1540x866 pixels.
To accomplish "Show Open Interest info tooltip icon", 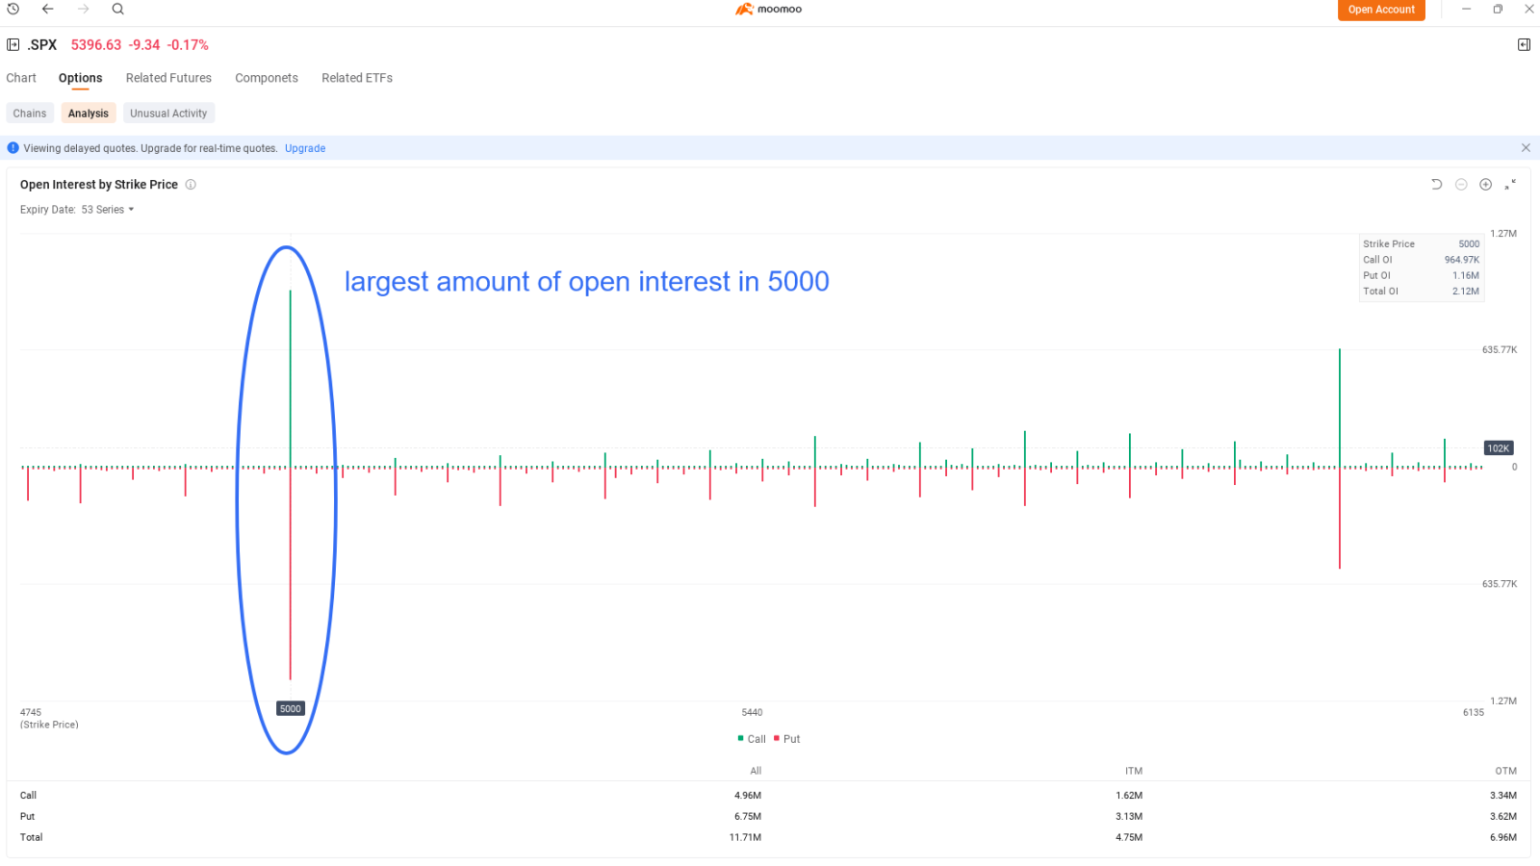I will pyautogui.click(x=191, y=185).
